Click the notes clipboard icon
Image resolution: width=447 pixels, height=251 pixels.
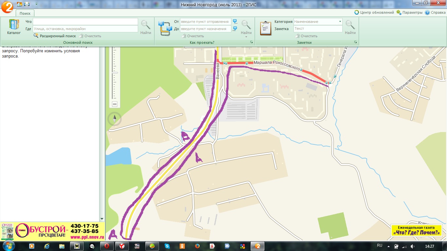[266, 28]
